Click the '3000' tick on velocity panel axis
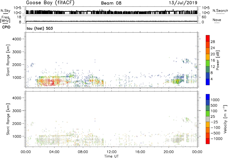This screenshot has width=228, height=158. pos(17,111)
